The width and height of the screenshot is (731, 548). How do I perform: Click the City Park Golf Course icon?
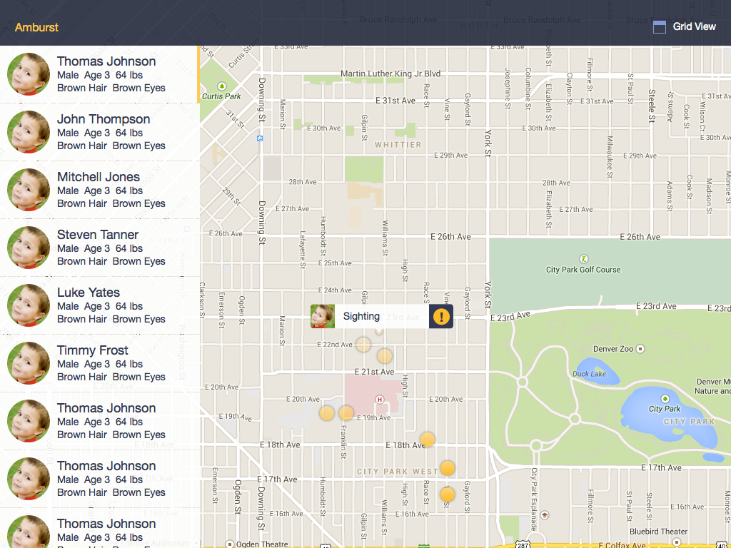click(x=583, y=258)
